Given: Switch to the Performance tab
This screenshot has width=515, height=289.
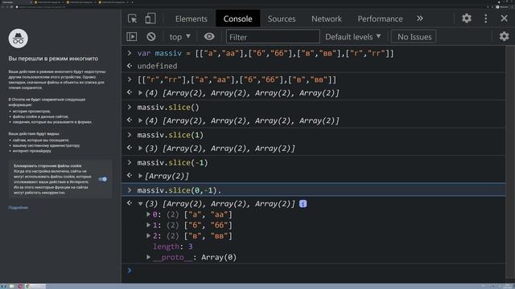Looking at the screenshot, I should tap(380, 18).
